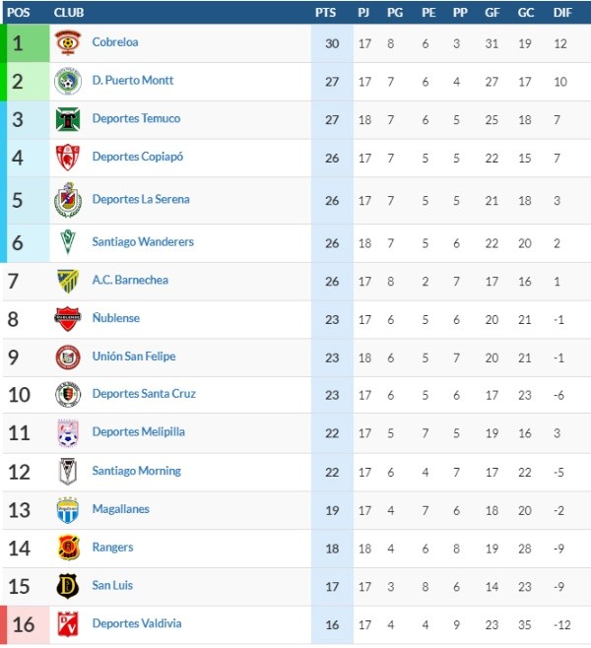Screen dimensions: 591x648
Task: Open the Deportes Santa Cruz link
Action: (x=144, y=394)
